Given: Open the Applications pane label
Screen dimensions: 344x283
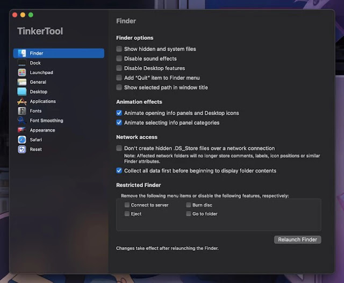Looking at the screenshot, I should pyautogui.click(x=43, y=101).
